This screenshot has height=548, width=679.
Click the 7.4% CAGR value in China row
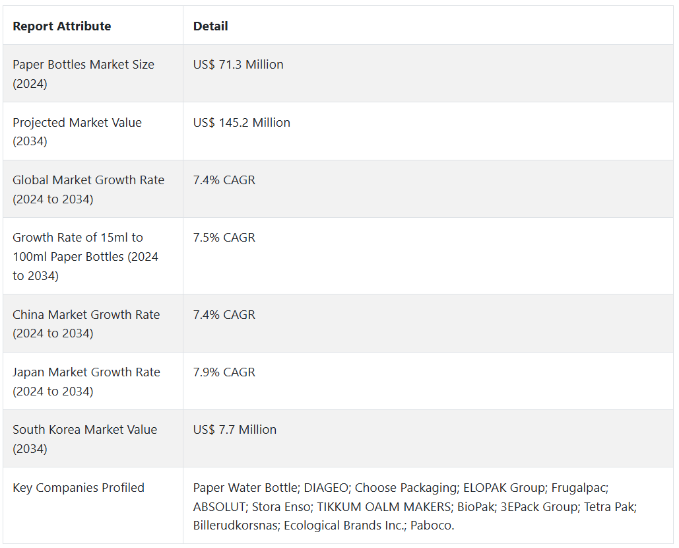pyautogui.click(x=224, y=314)
